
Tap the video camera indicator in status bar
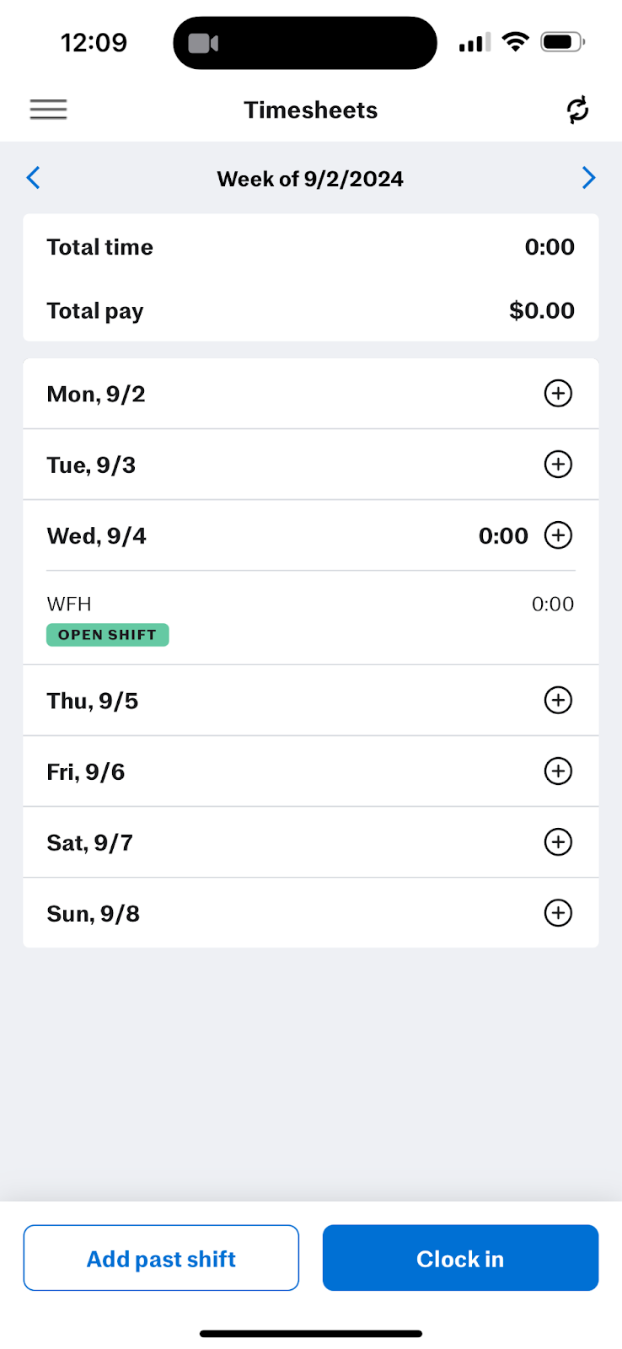[203, 43]
